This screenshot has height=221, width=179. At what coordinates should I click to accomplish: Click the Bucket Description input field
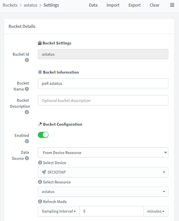point(103,100)
